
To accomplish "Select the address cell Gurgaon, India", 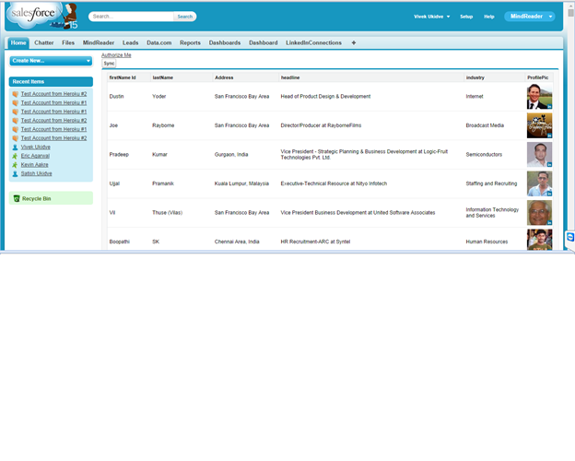I will (231, 155).
